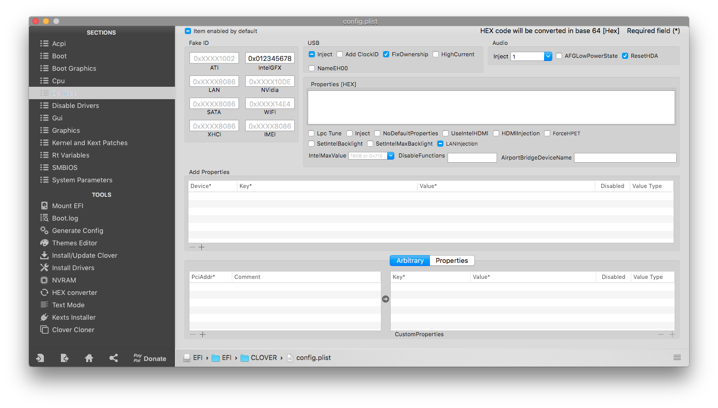Remove a row from Add Properties table
This screenshot has width=718, height=408.
(x=192, y=247)
